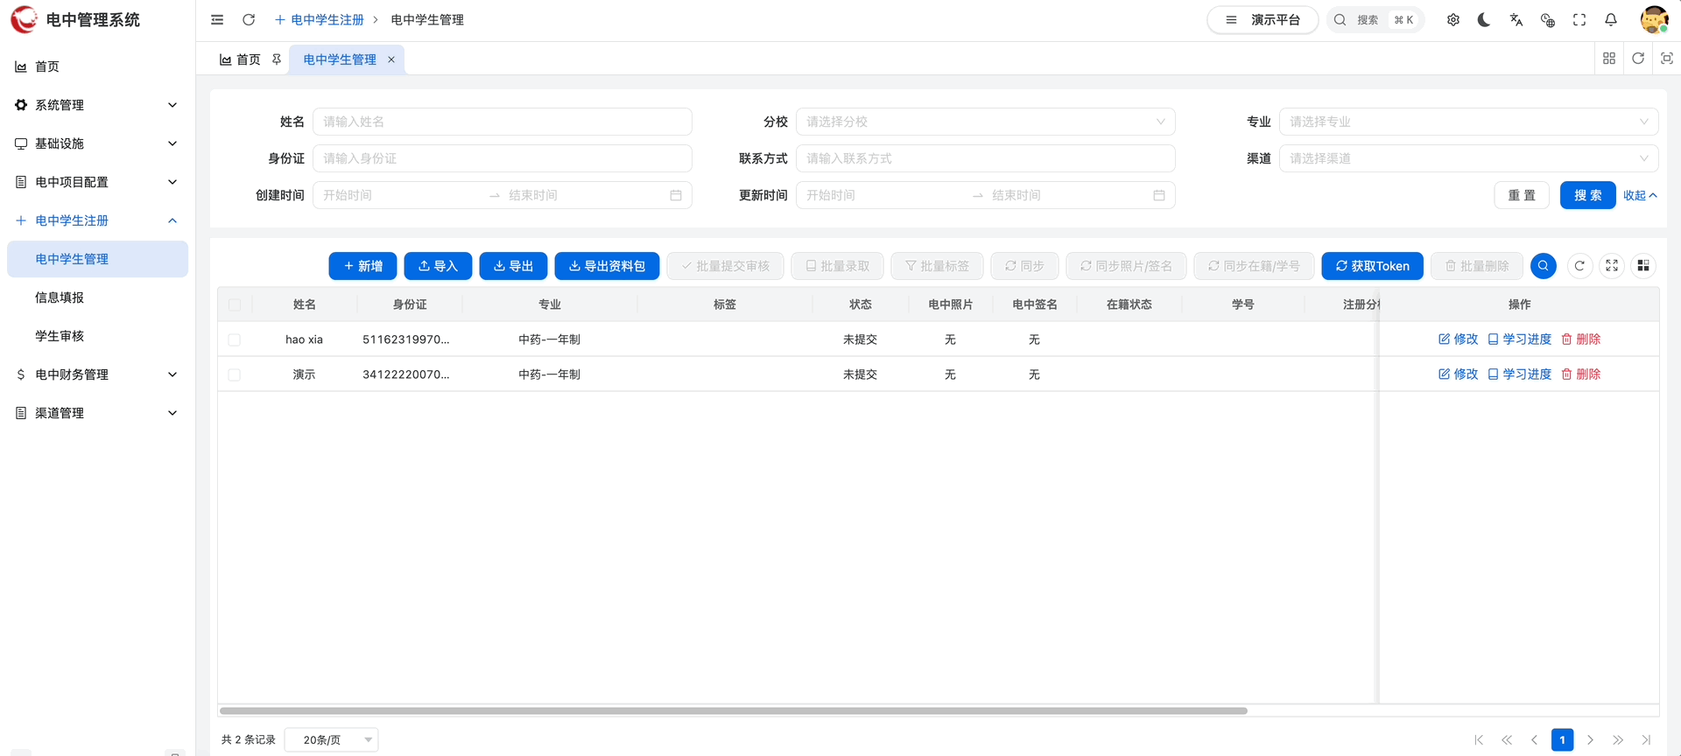The width and height of the screenshot is (1681, 756).
Task: Open 信息填报 in the sidebar
Action: 60,297
